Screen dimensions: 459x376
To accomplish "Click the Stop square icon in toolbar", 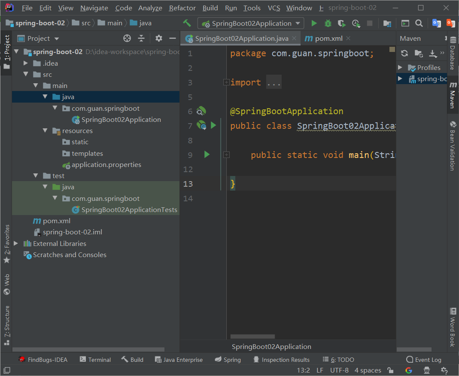I will (x=370, y=23).
